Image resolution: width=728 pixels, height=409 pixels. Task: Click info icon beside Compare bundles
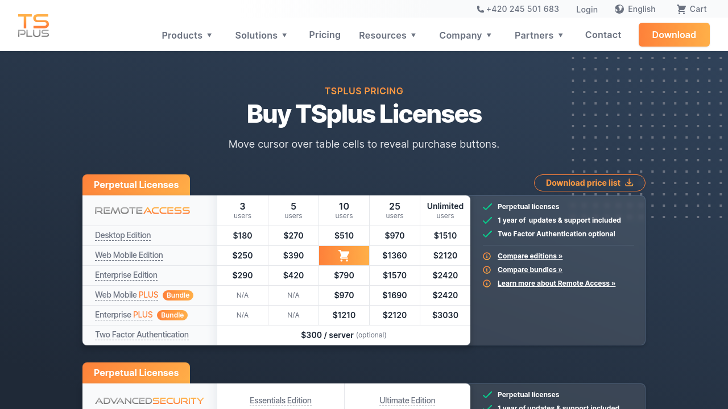click(487, 270)
